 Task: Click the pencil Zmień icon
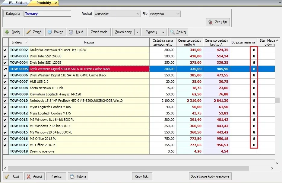tap(28, 32)
